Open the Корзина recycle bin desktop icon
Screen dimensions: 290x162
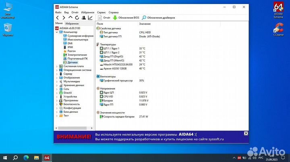coord(8,30)
